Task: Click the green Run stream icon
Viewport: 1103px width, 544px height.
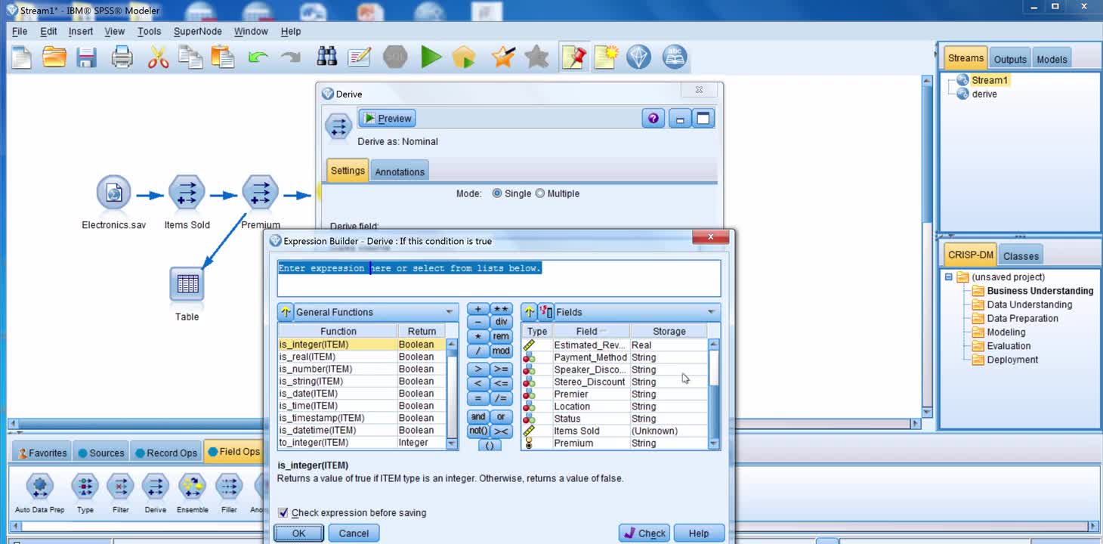Action: (431, 57)
